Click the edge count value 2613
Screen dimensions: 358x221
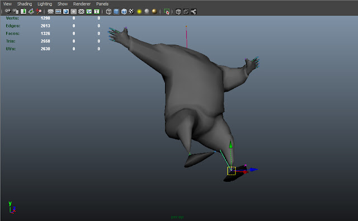point(45,26)
